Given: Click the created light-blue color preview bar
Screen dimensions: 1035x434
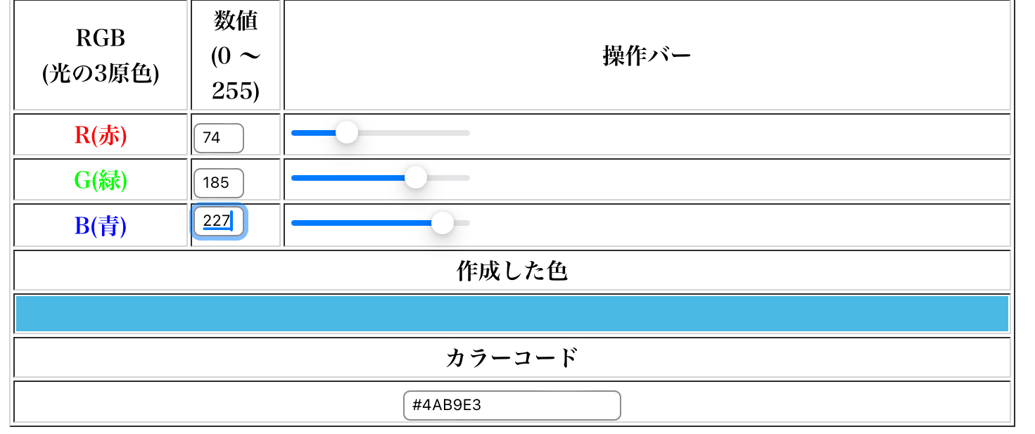Looking at the screenshot, I should click(x=512, y=314).
